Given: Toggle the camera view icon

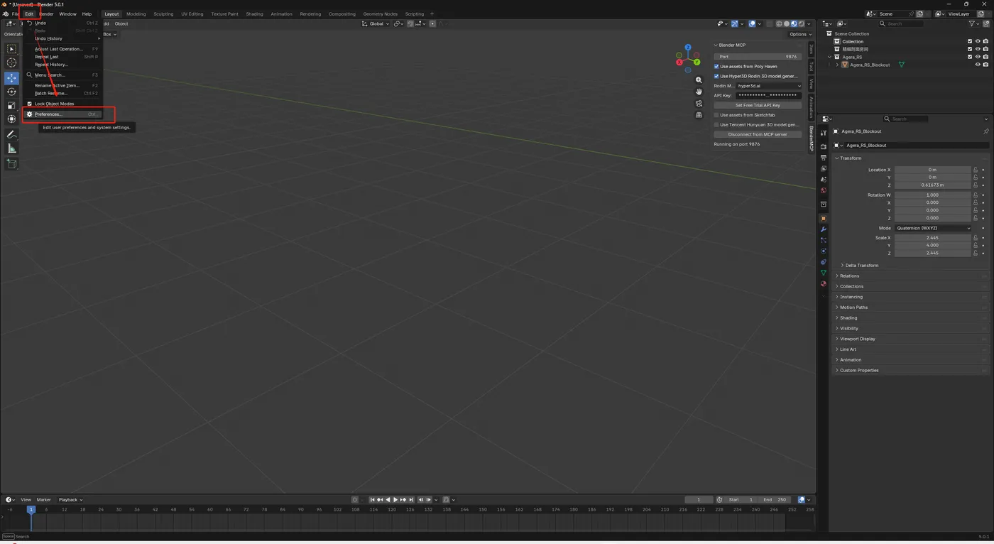Looking at the screenshot, I should (699, 103).
